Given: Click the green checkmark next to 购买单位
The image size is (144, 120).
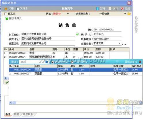Looking at the screenshot, I should [x=77, y=34].
